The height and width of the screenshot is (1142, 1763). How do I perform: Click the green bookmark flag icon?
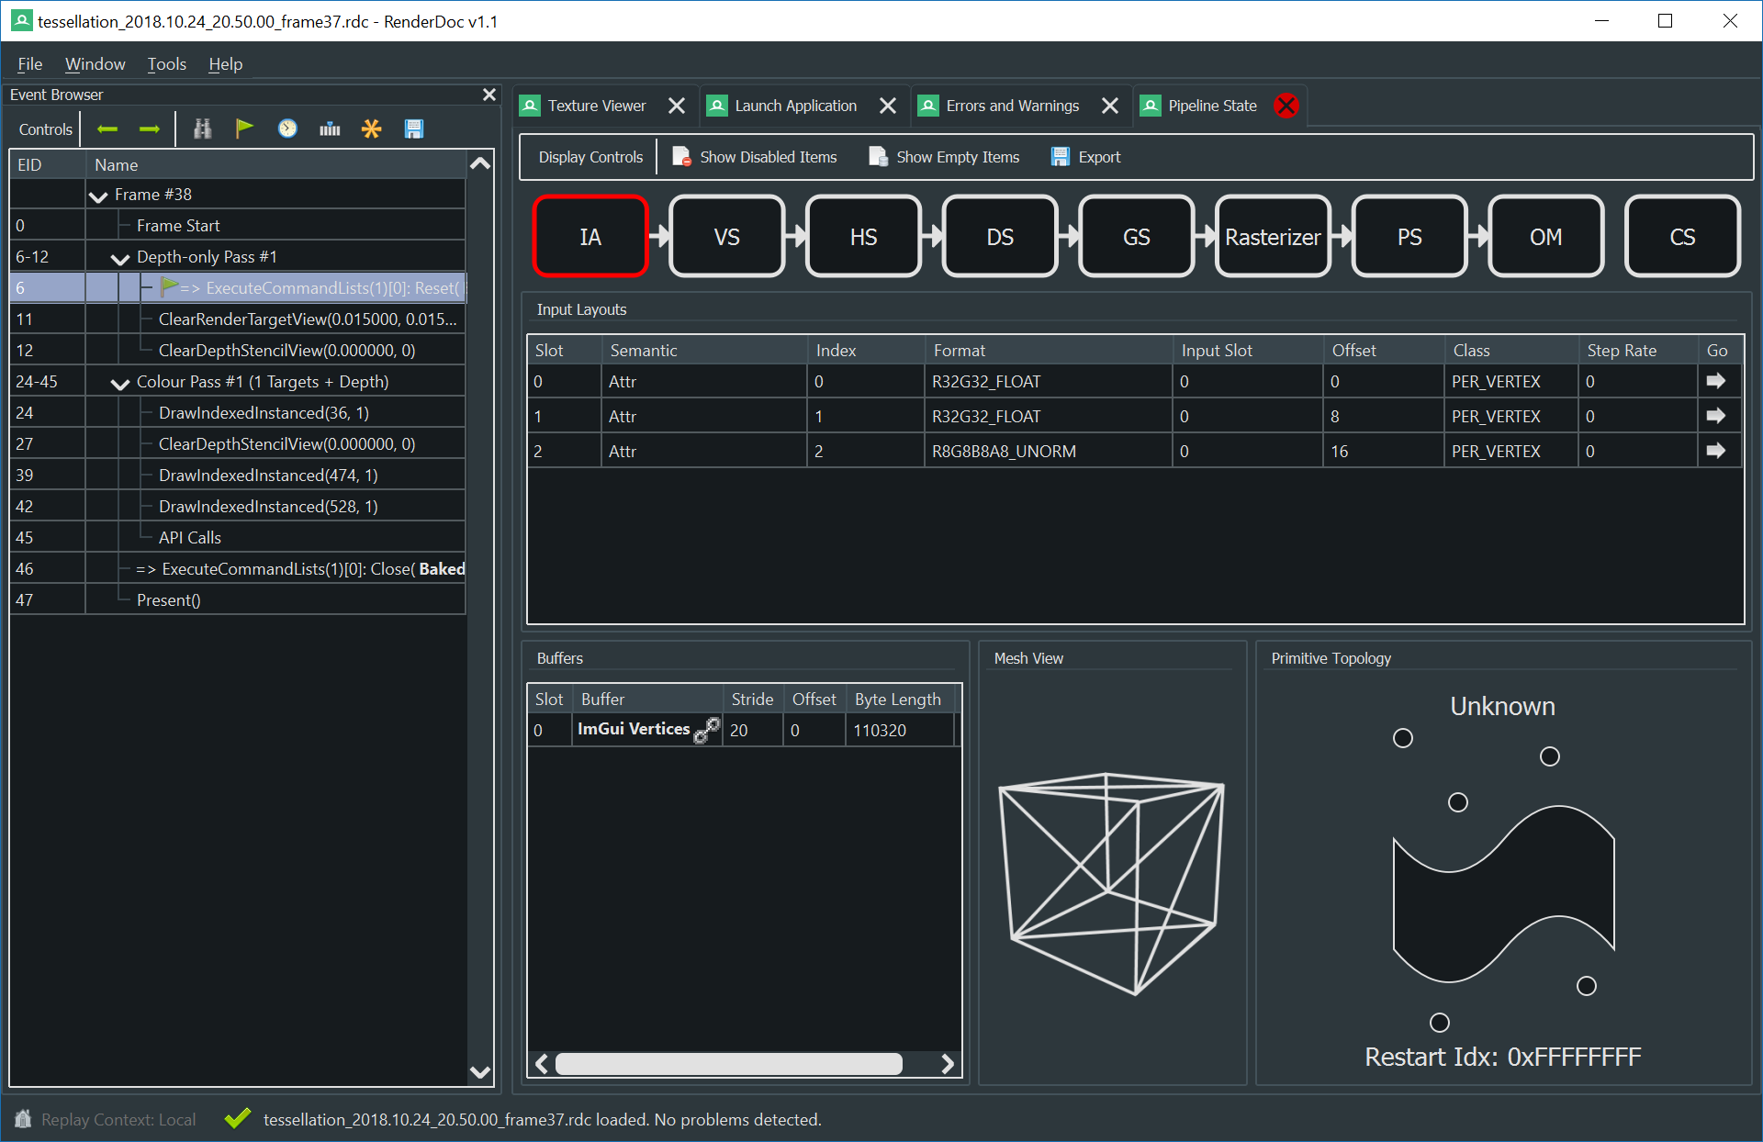tap(244, 129)
